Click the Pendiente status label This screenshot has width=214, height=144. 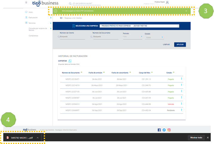(x=171, y=110)
